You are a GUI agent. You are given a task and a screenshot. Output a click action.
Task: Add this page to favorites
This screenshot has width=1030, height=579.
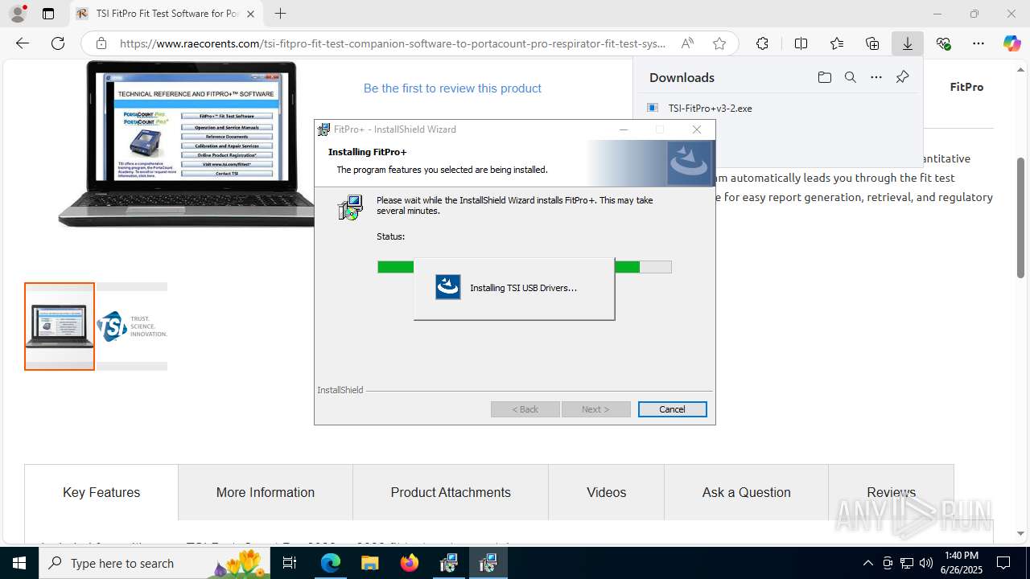719,43
